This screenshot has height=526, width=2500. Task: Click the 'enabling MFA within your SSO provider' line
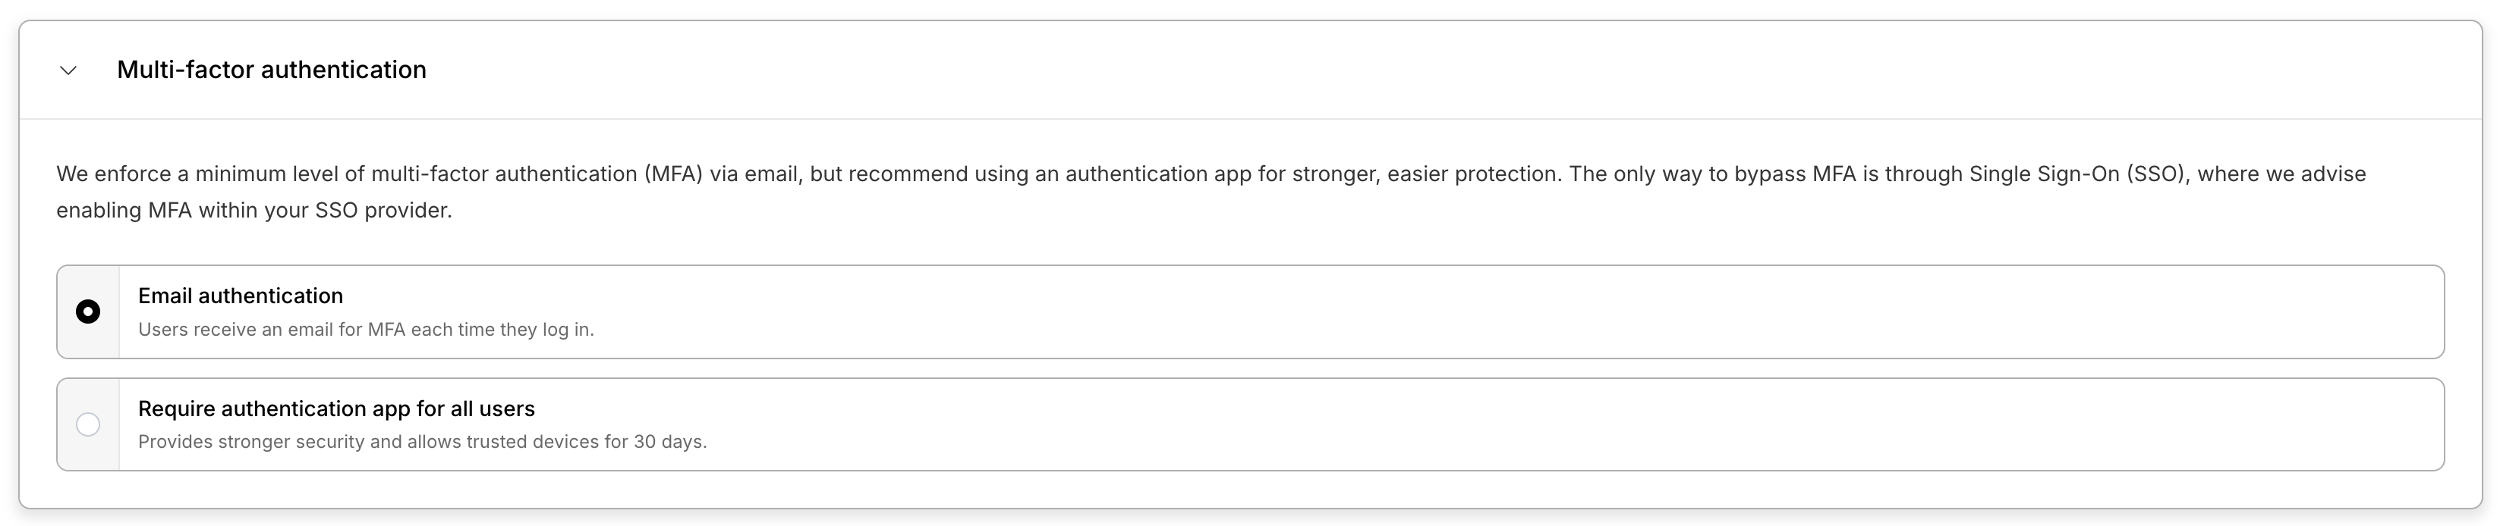pos(254,210)
